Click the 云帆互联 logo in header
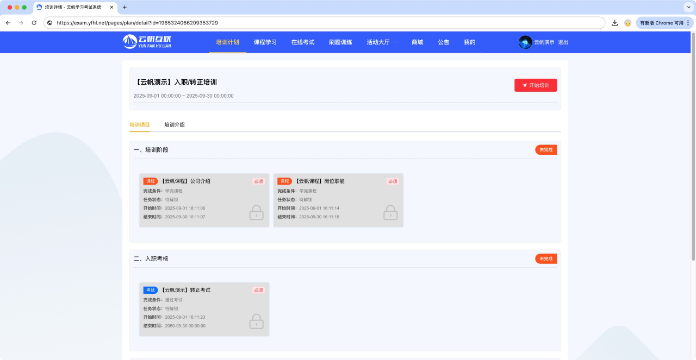Image resolution: width=696 pixels, height=360 pixels. tap(147, 42)
